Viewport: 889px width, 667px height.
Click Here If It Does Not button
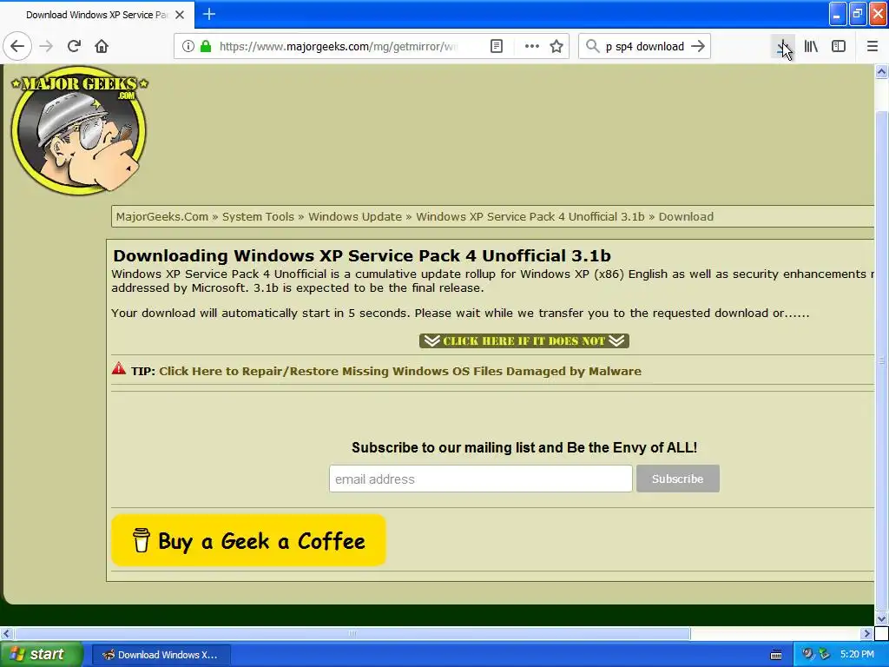click(x=524, y=340)
